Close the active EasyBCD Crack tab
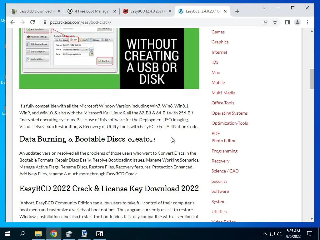Screen dimensions: 320x240 (225, 11)
